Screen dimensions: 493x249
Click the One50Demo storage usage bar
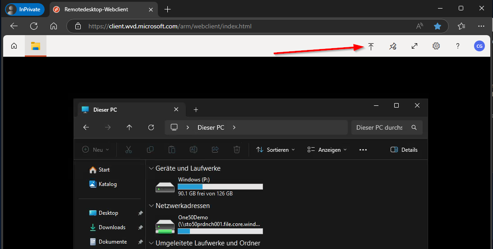pyautogui.click(x=220, y=231)
